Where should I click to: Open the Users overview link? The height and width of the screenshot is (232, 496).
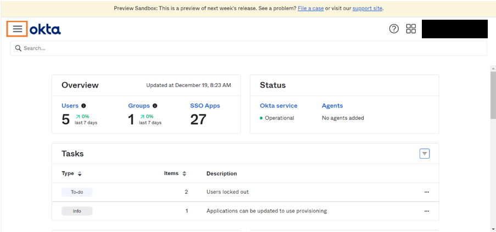(x=70, y=106)
